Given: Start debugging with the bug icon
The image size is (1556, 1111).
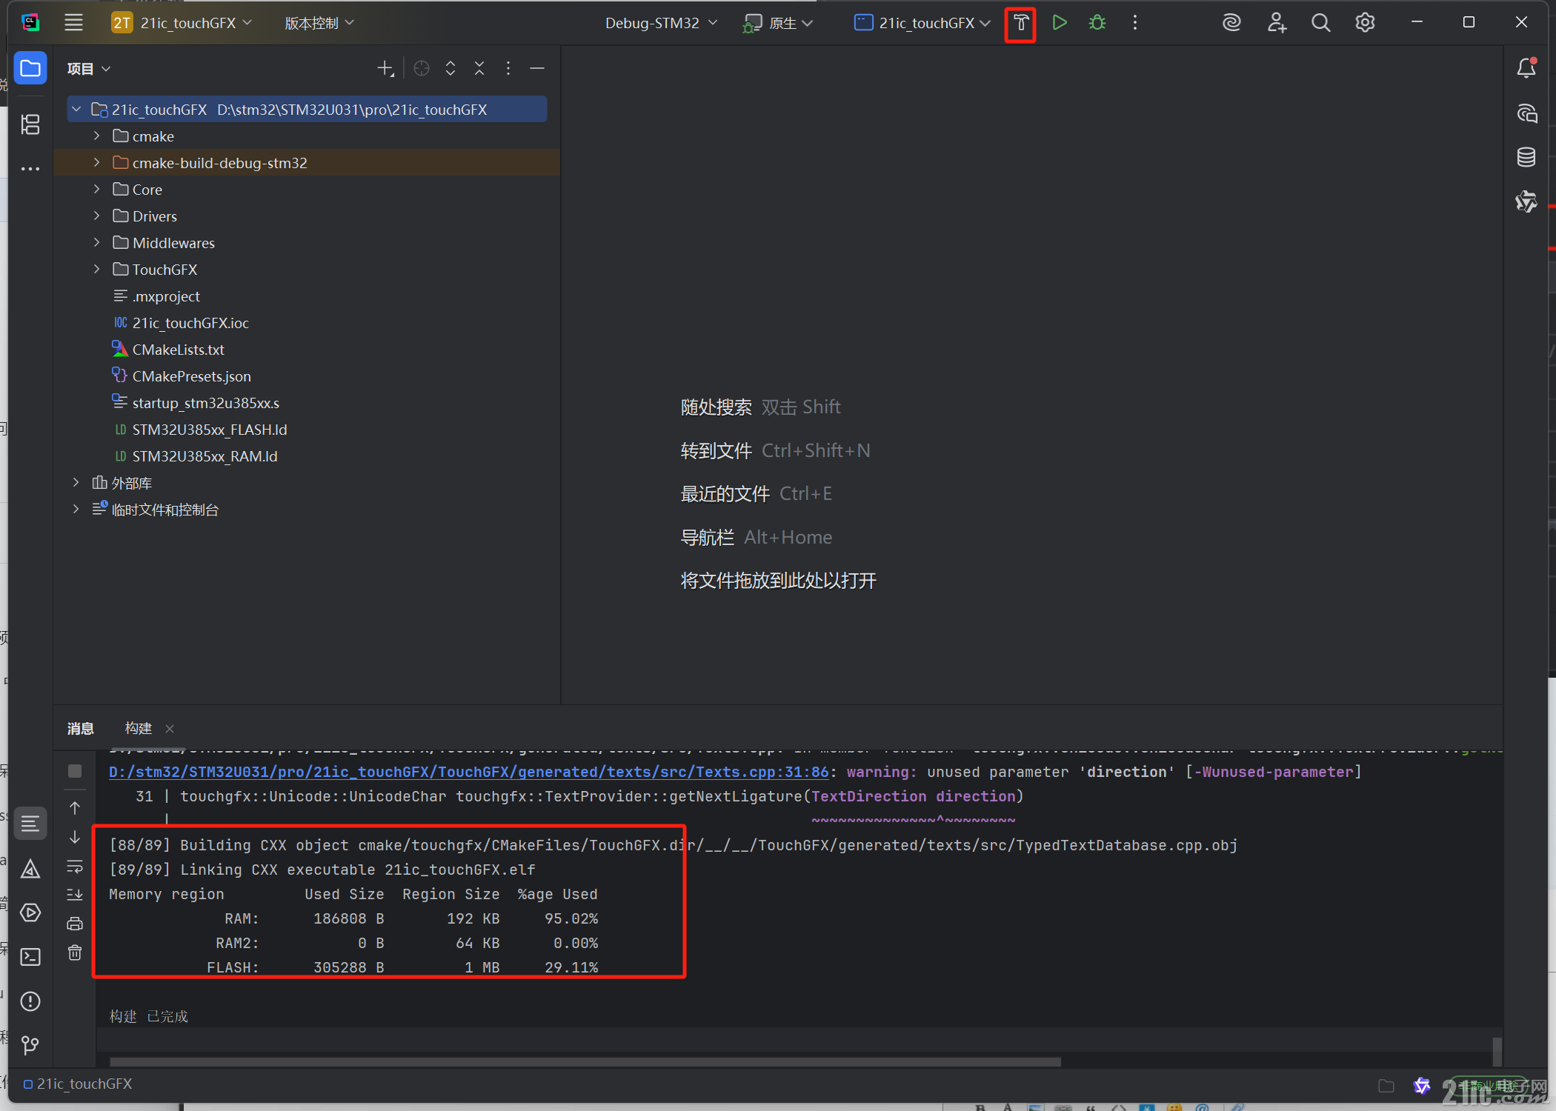Looking at the screenshot, I should tap(1097, 23).
